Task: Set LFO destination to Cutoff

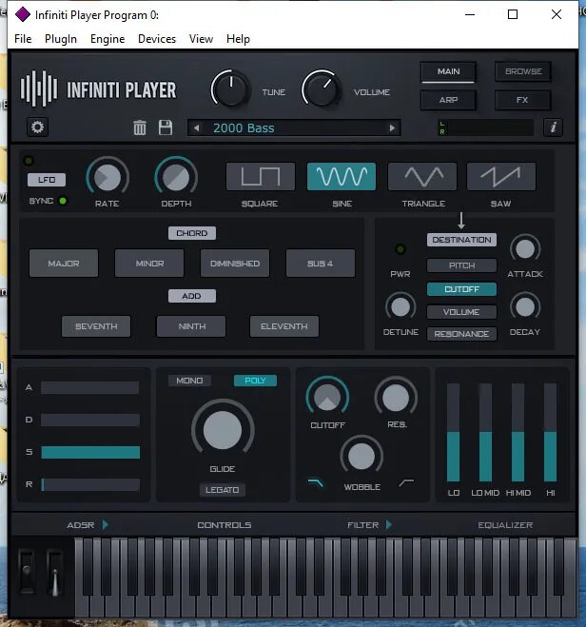Action: pyautogui.click(x=461, y=289)
